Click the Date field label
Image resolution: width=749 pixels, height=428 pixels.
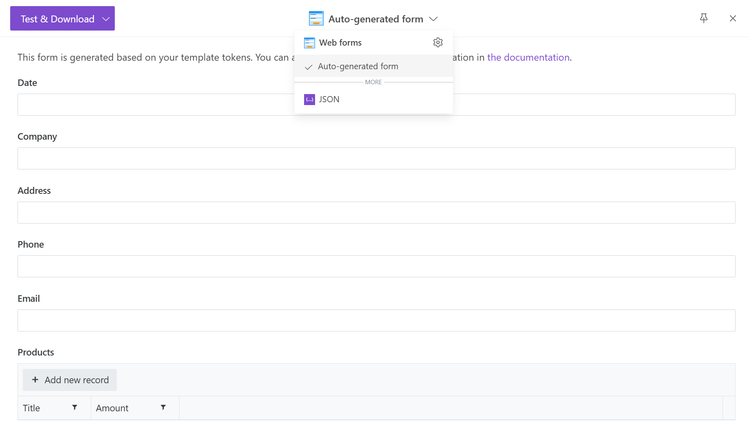27,83
